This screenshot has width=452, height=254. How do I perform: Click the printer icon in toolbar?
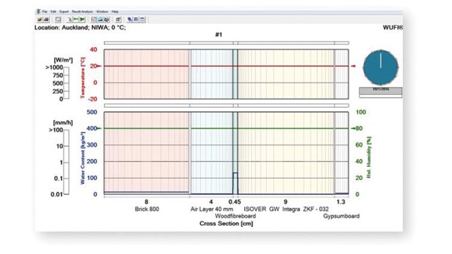(x=46, y=19)
